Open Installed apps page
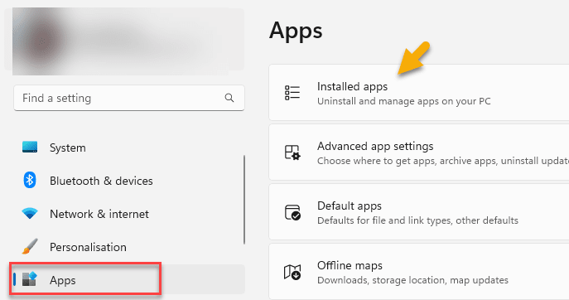 click(418, 93)
